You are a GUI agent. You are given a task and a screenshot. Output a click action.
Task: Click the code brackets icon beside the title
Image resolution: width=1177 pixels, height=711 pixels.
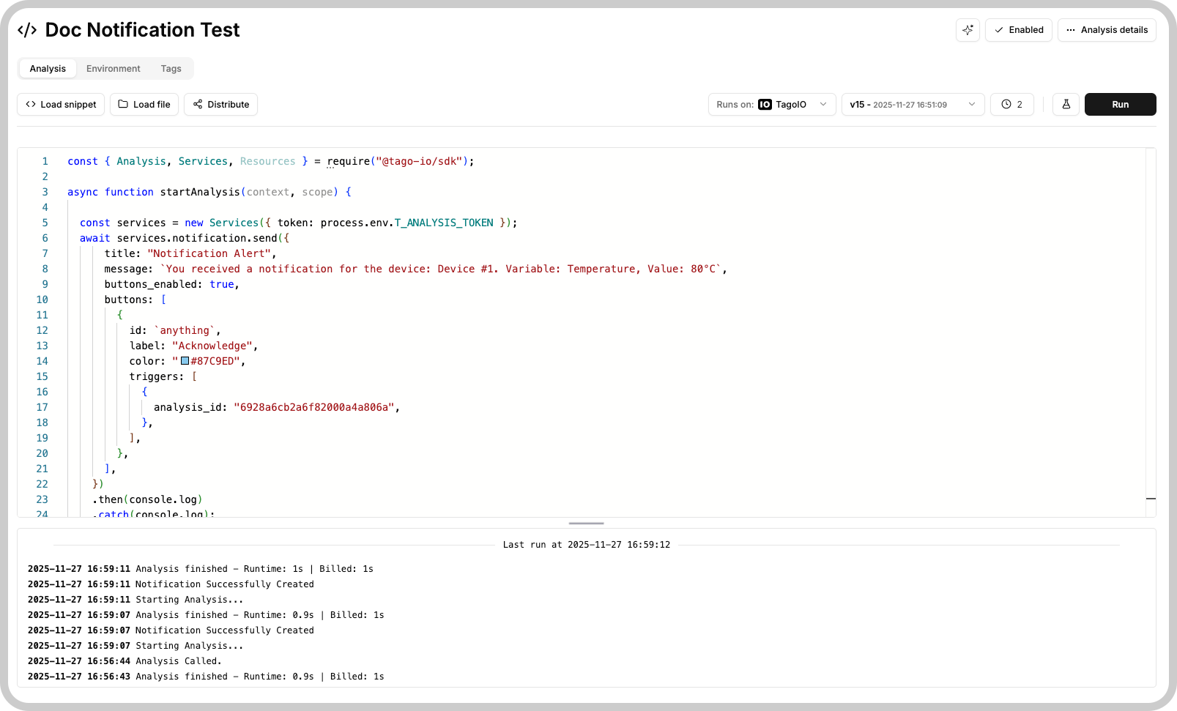coord(27,30)
